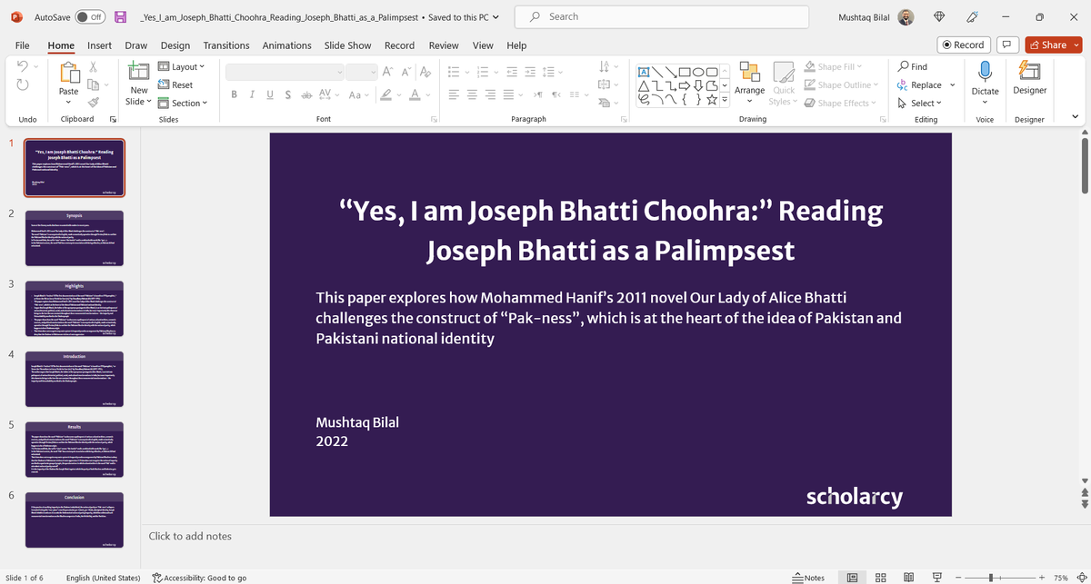Click the Cut scissors icon

click(x=93, y=66)
